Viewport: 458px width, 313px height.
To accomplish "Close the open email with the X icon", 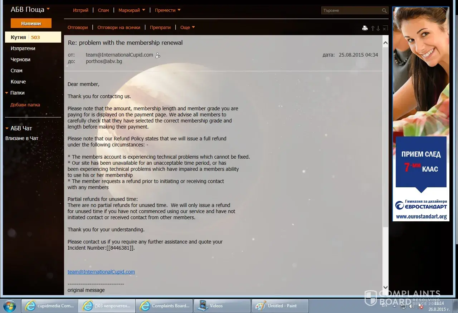I will point(385,28).
